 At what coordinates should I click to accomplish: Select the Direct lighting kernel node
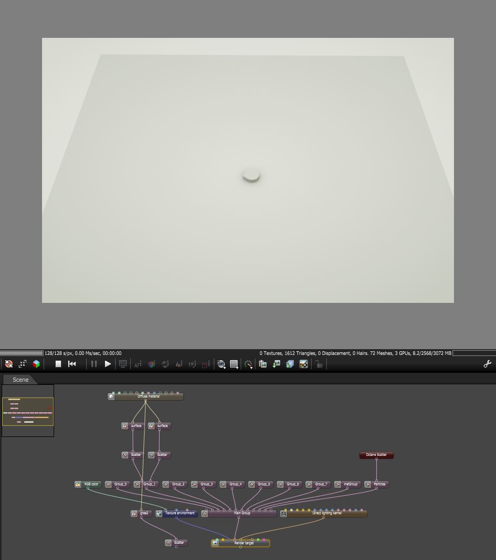pyautogui.click(x=324, y=514)
